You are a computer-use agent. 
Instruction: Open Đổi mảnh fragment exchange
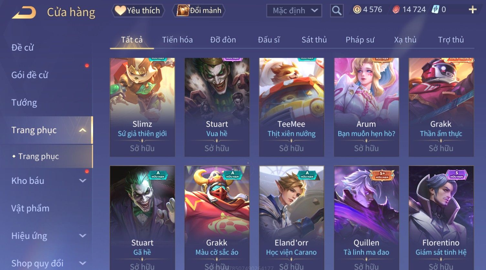(199, 11)
